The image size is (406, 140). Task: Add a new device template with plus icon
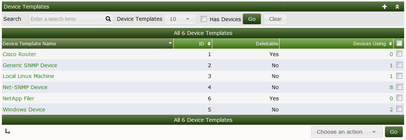point(384,7)
